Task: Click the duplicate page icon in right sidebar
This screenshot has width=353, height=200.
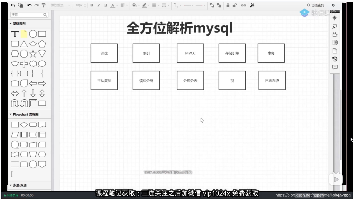Action: point(334,43)
